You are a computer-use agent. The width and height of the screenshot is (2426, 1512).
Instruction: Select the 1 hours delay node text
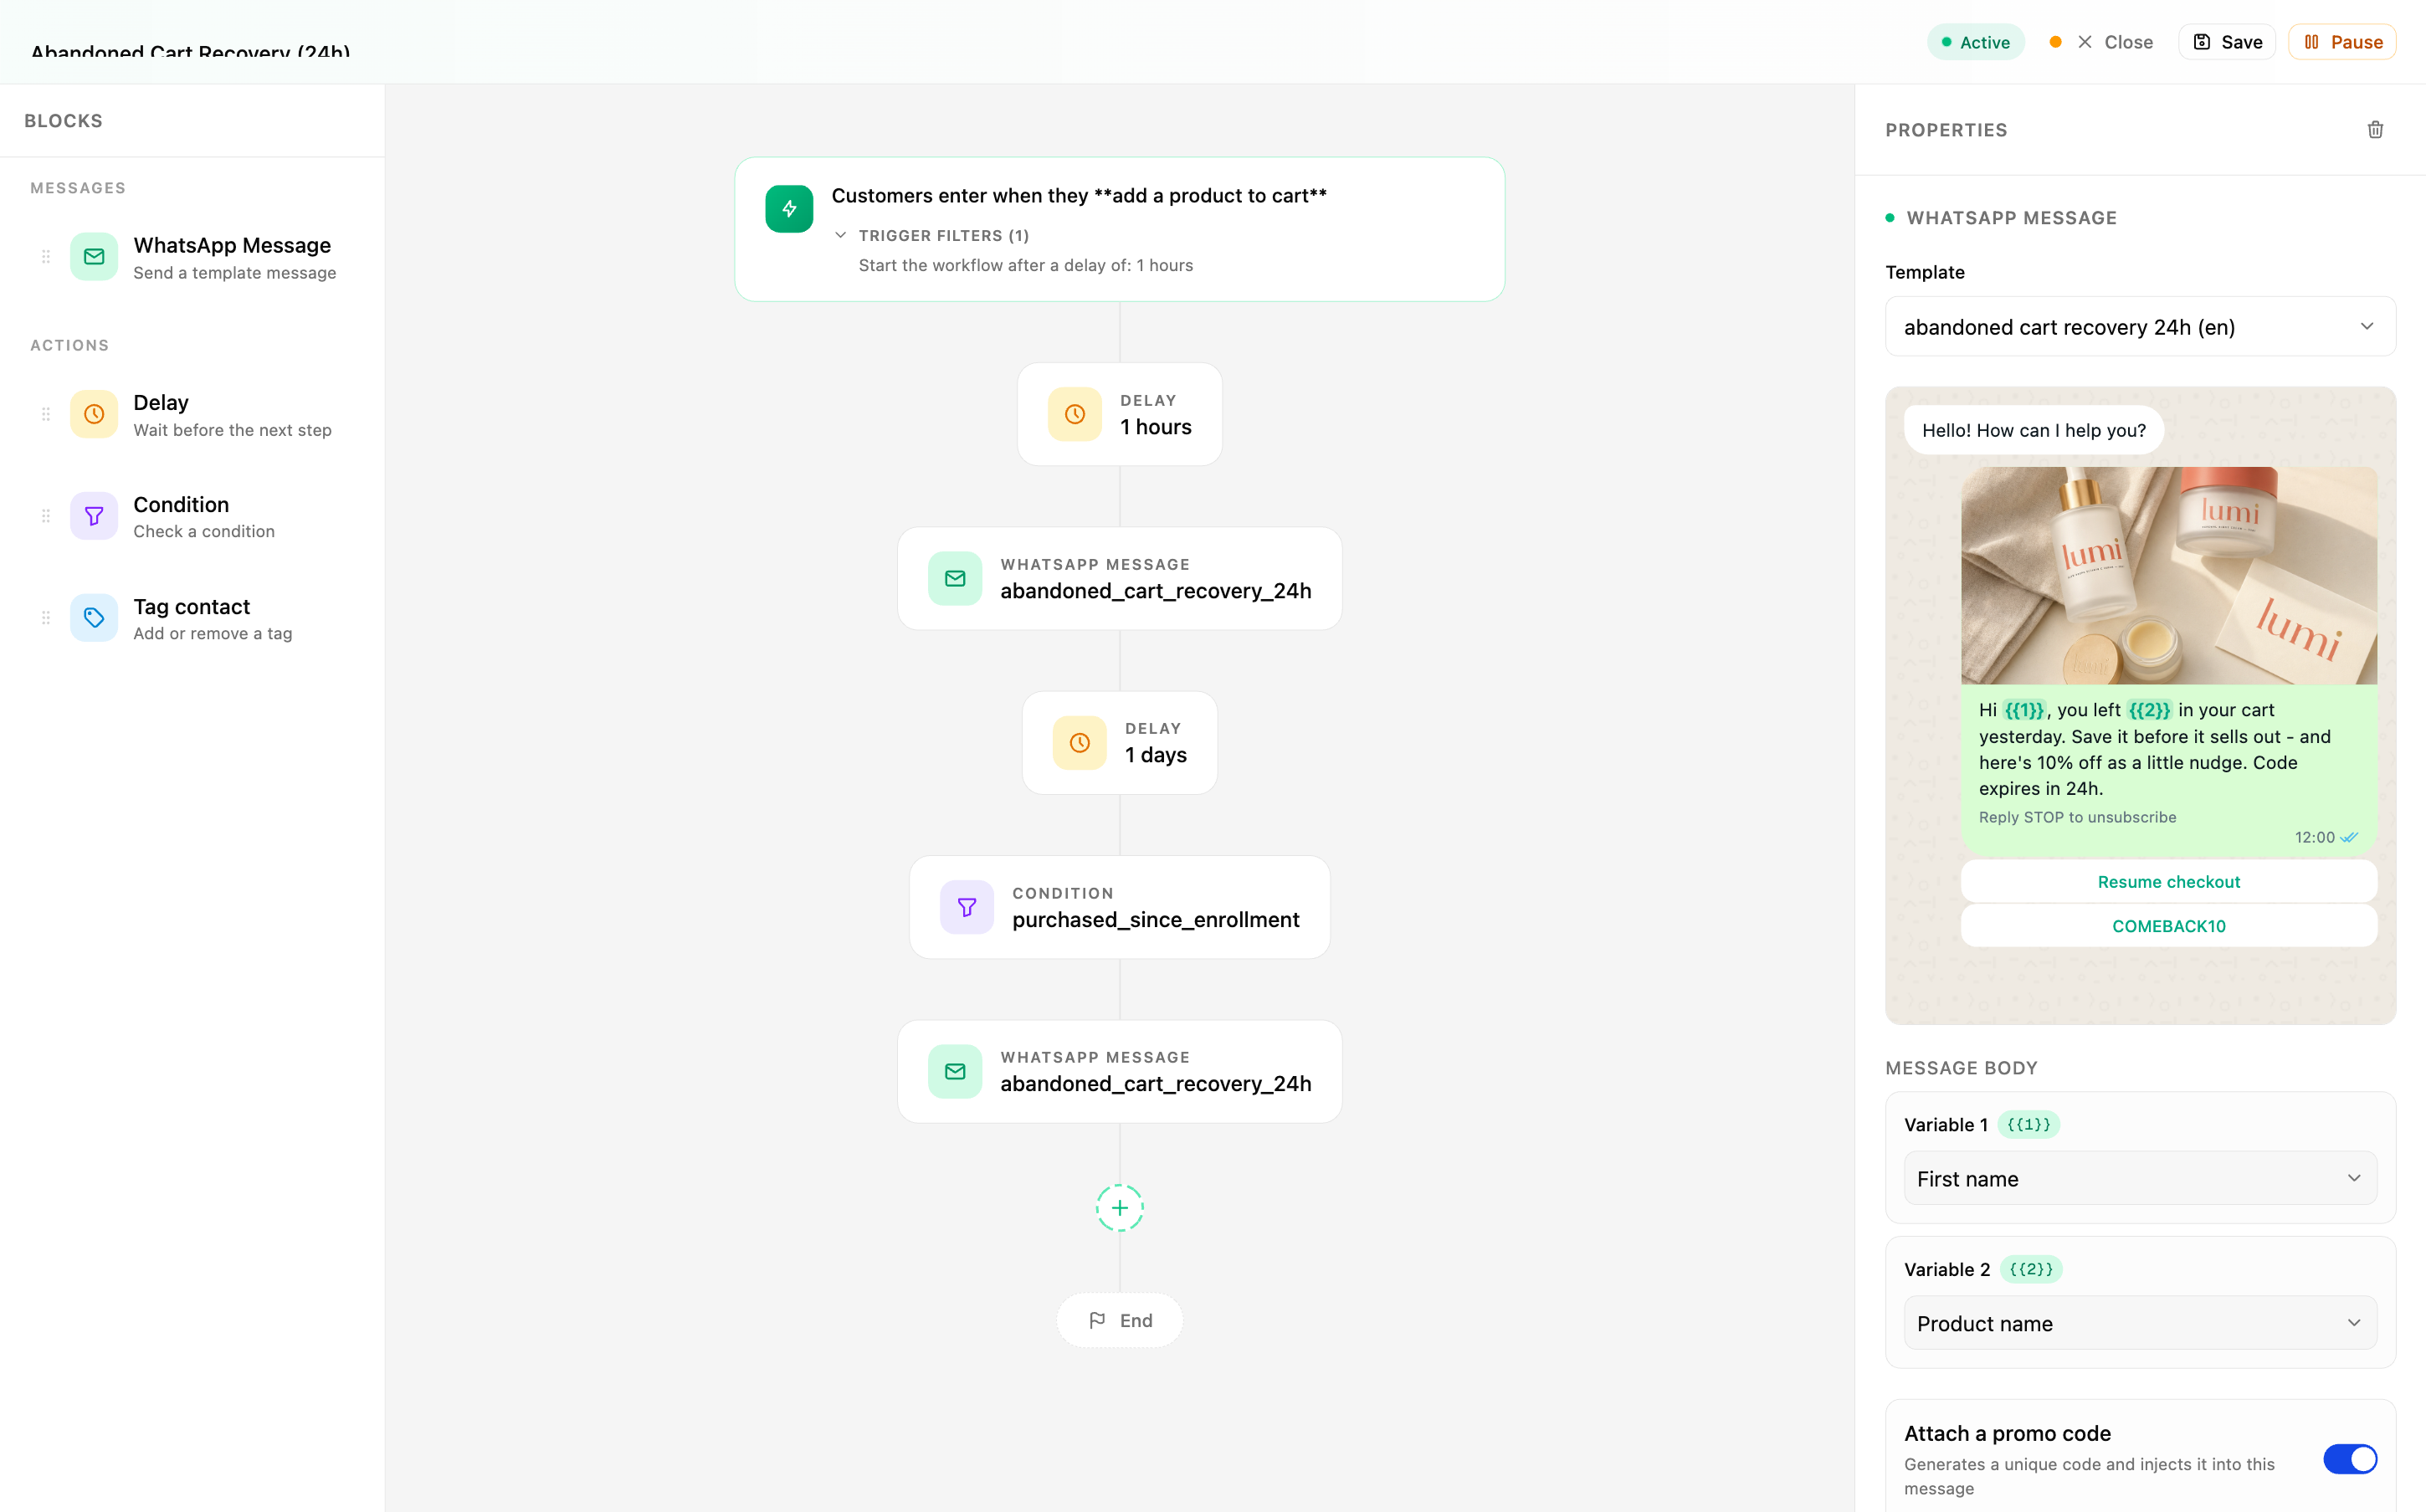click(x=1156, y=427)
